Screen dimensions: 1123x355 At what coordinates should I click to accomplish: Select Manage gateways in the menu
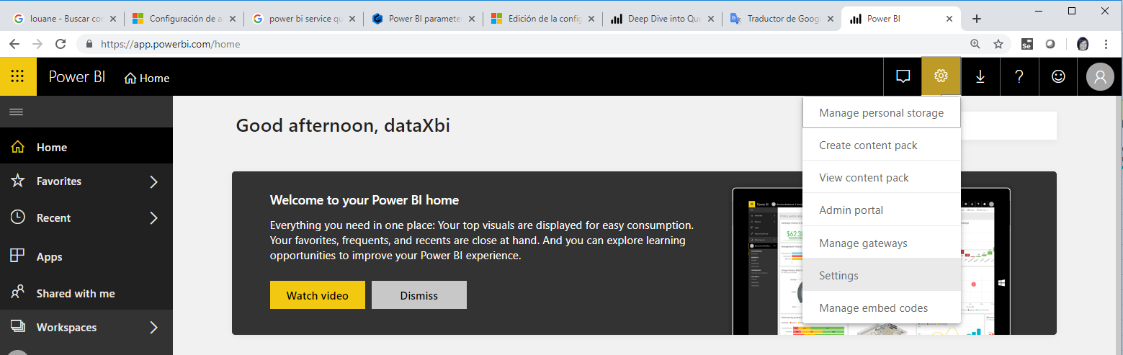[863, 243]
